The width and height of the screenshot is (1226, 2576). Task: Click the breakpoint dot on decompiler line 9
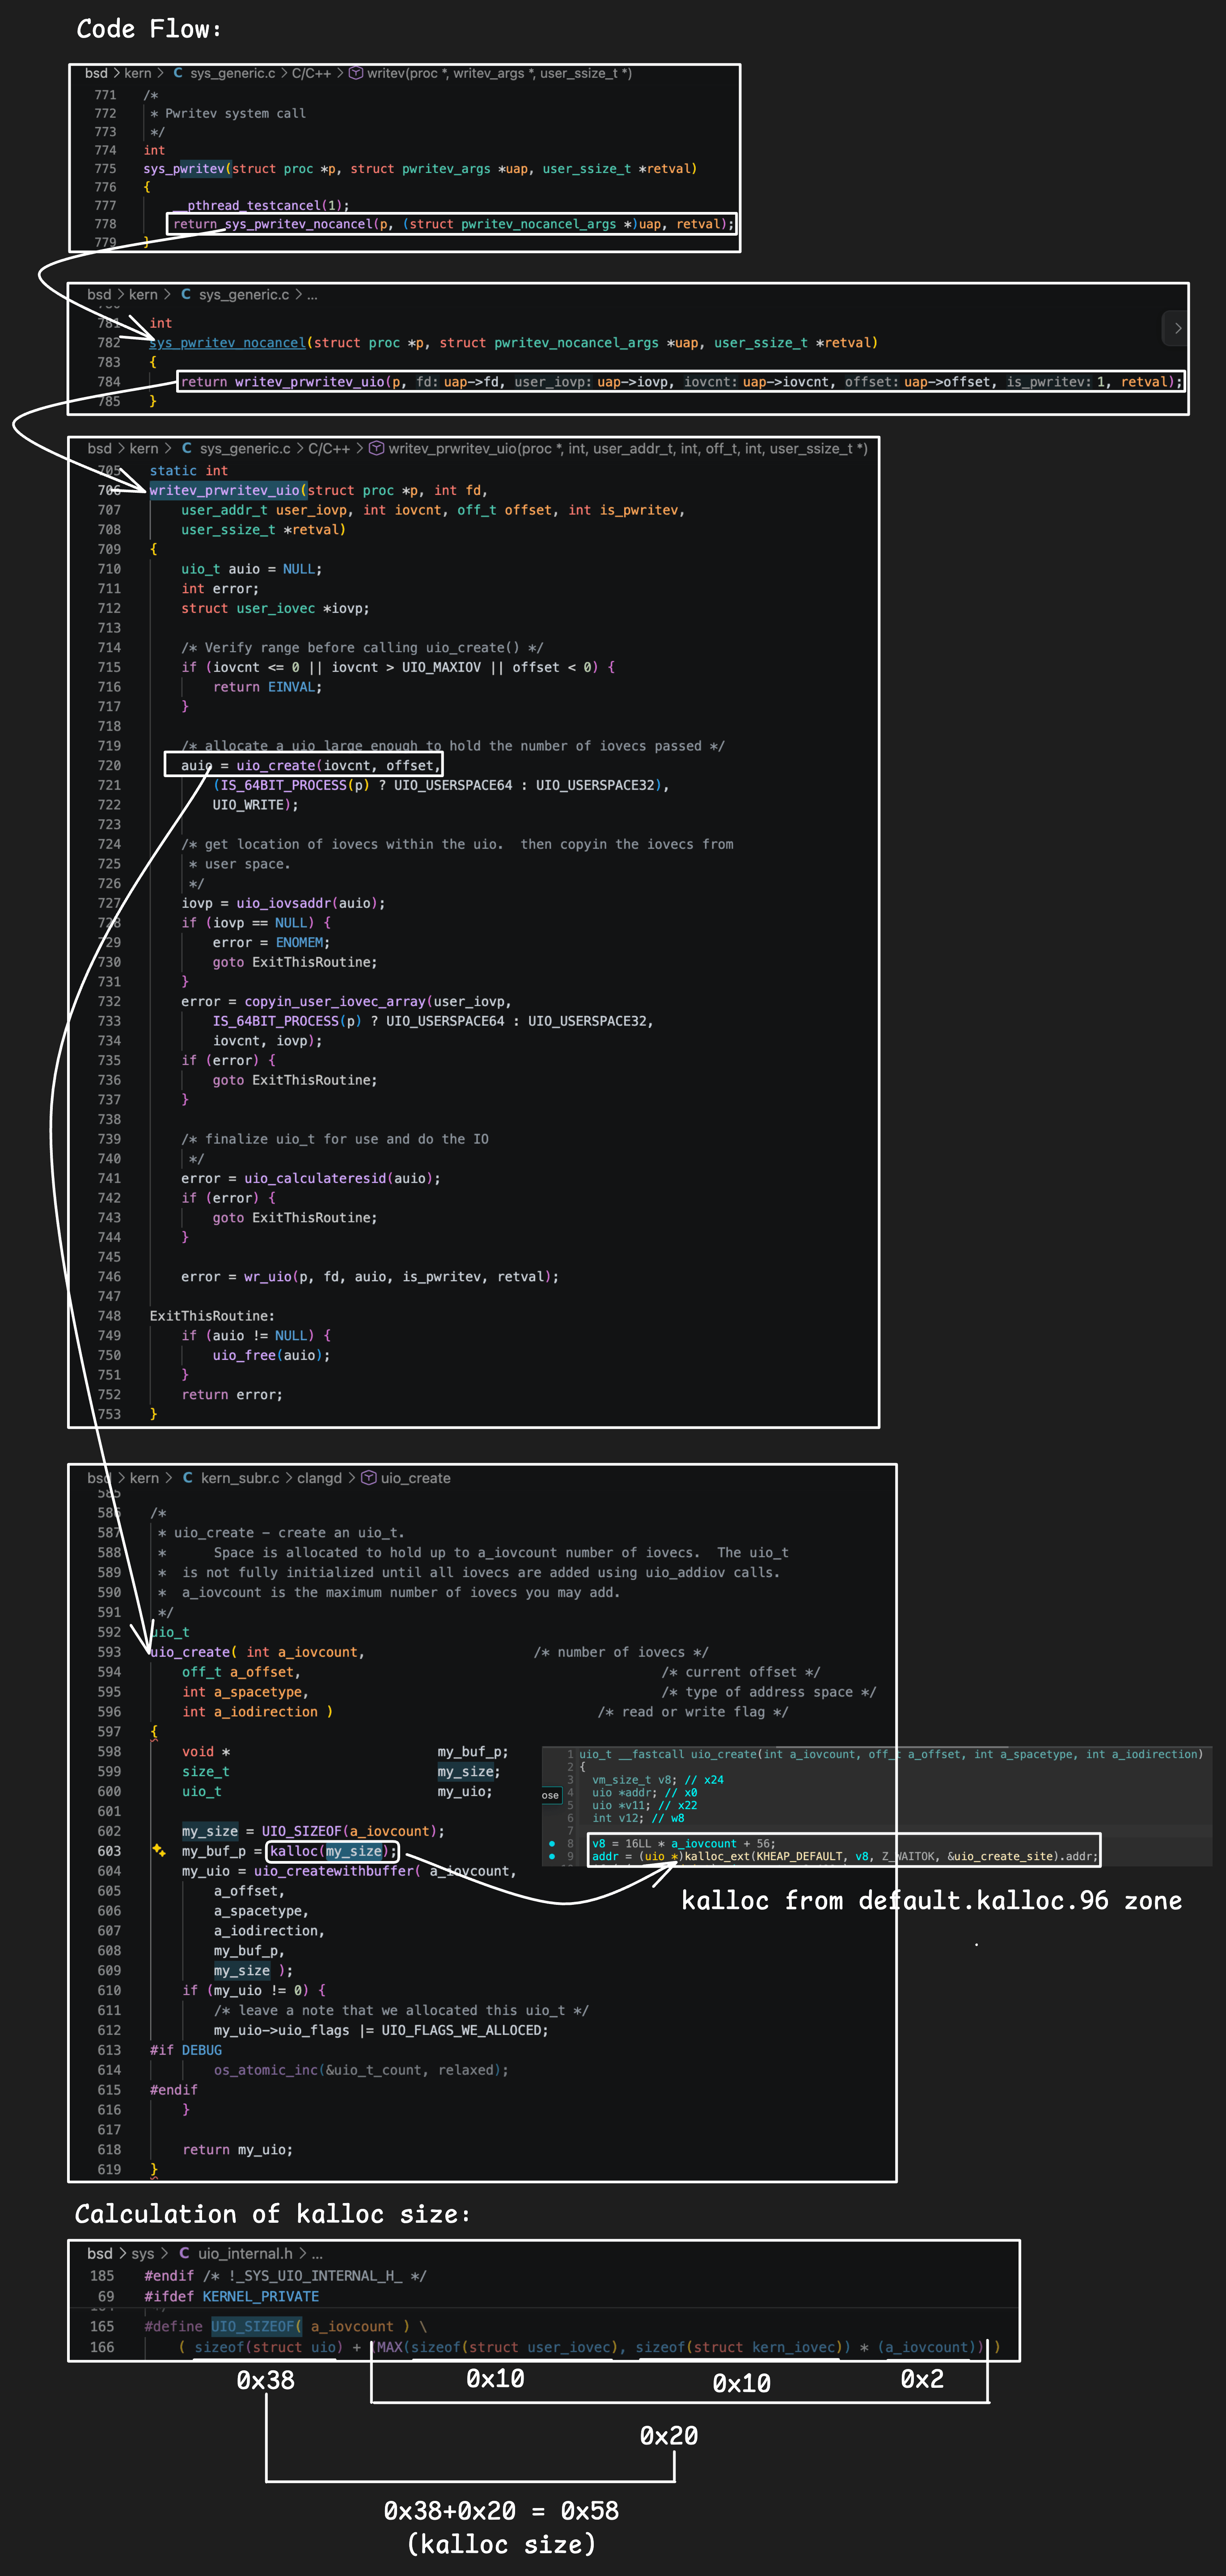[x=552, y=1856]
